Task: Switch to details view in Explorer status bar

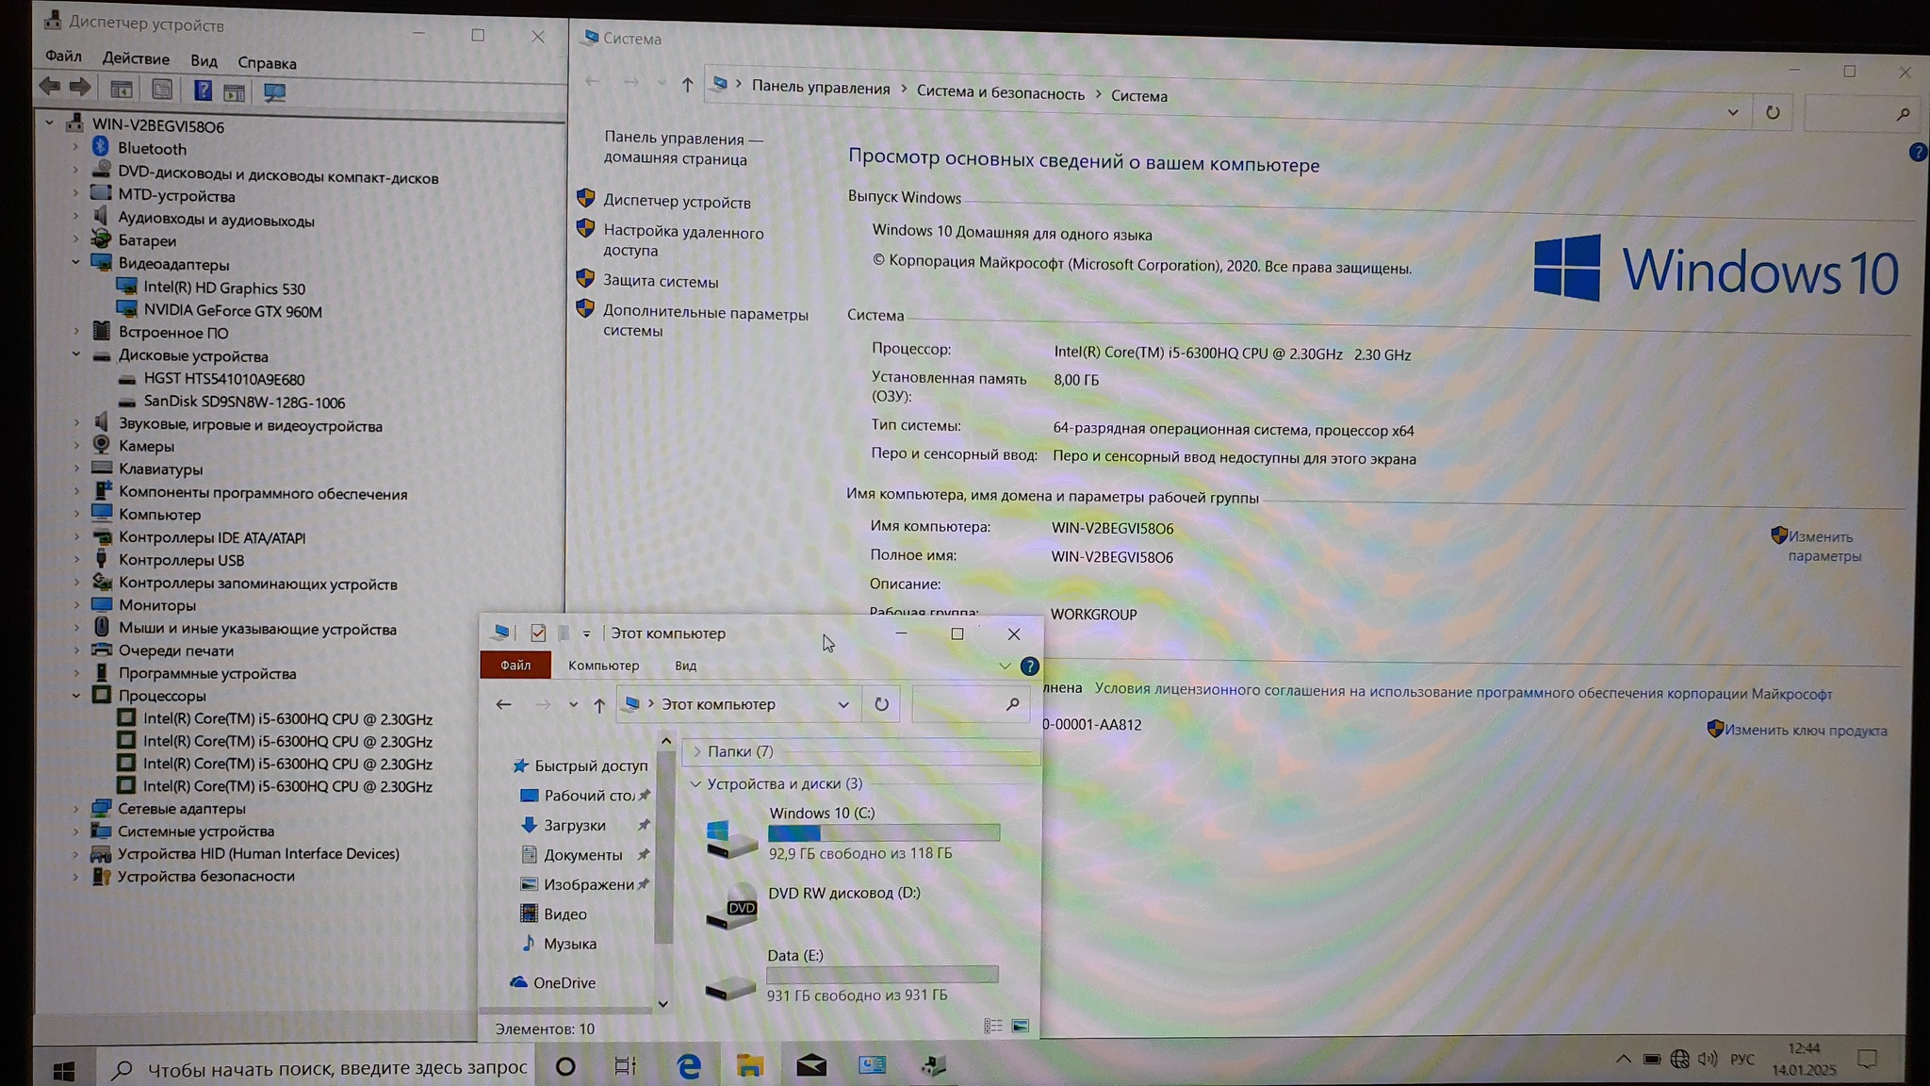Action: [x=992, y=1026]
